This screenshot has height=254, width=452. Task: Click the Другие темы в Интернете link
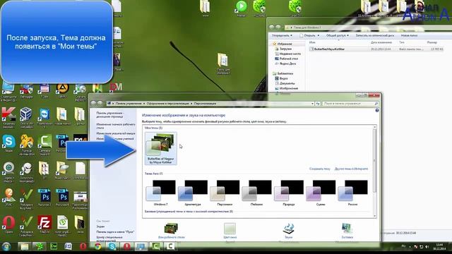(x=351, y=169)
